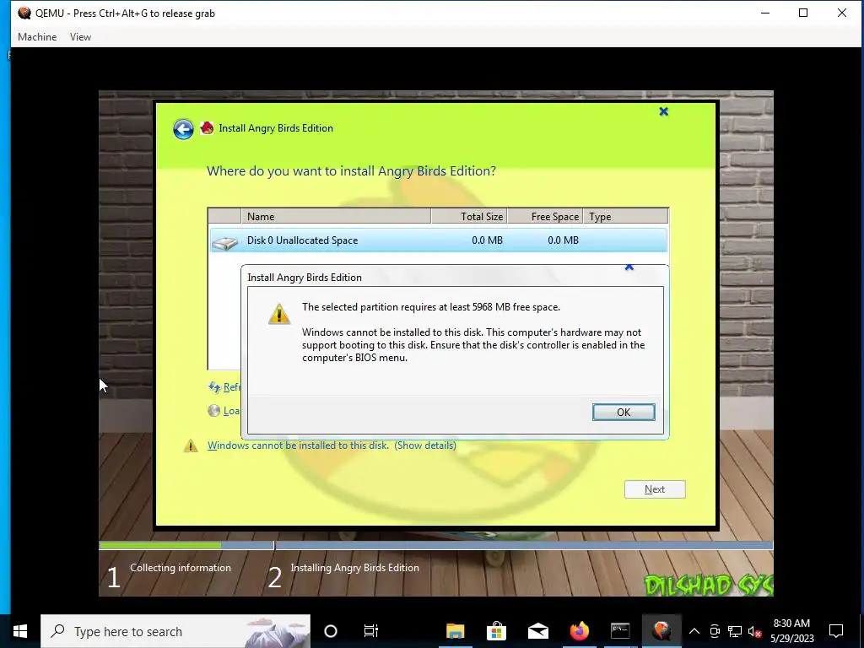Image resolution: width=864 pixels, height=648 pixels.
Task: Click the Load driver link
Action: pos(231,411)
